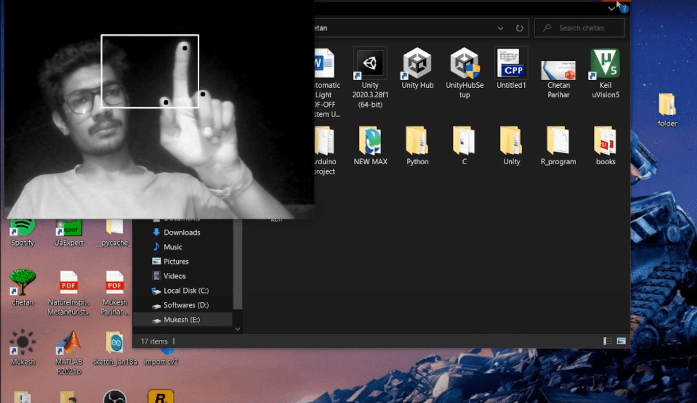This screenshot has width=697, height=403.
Task: Click inside the Search chetan box
Action: 579,28
